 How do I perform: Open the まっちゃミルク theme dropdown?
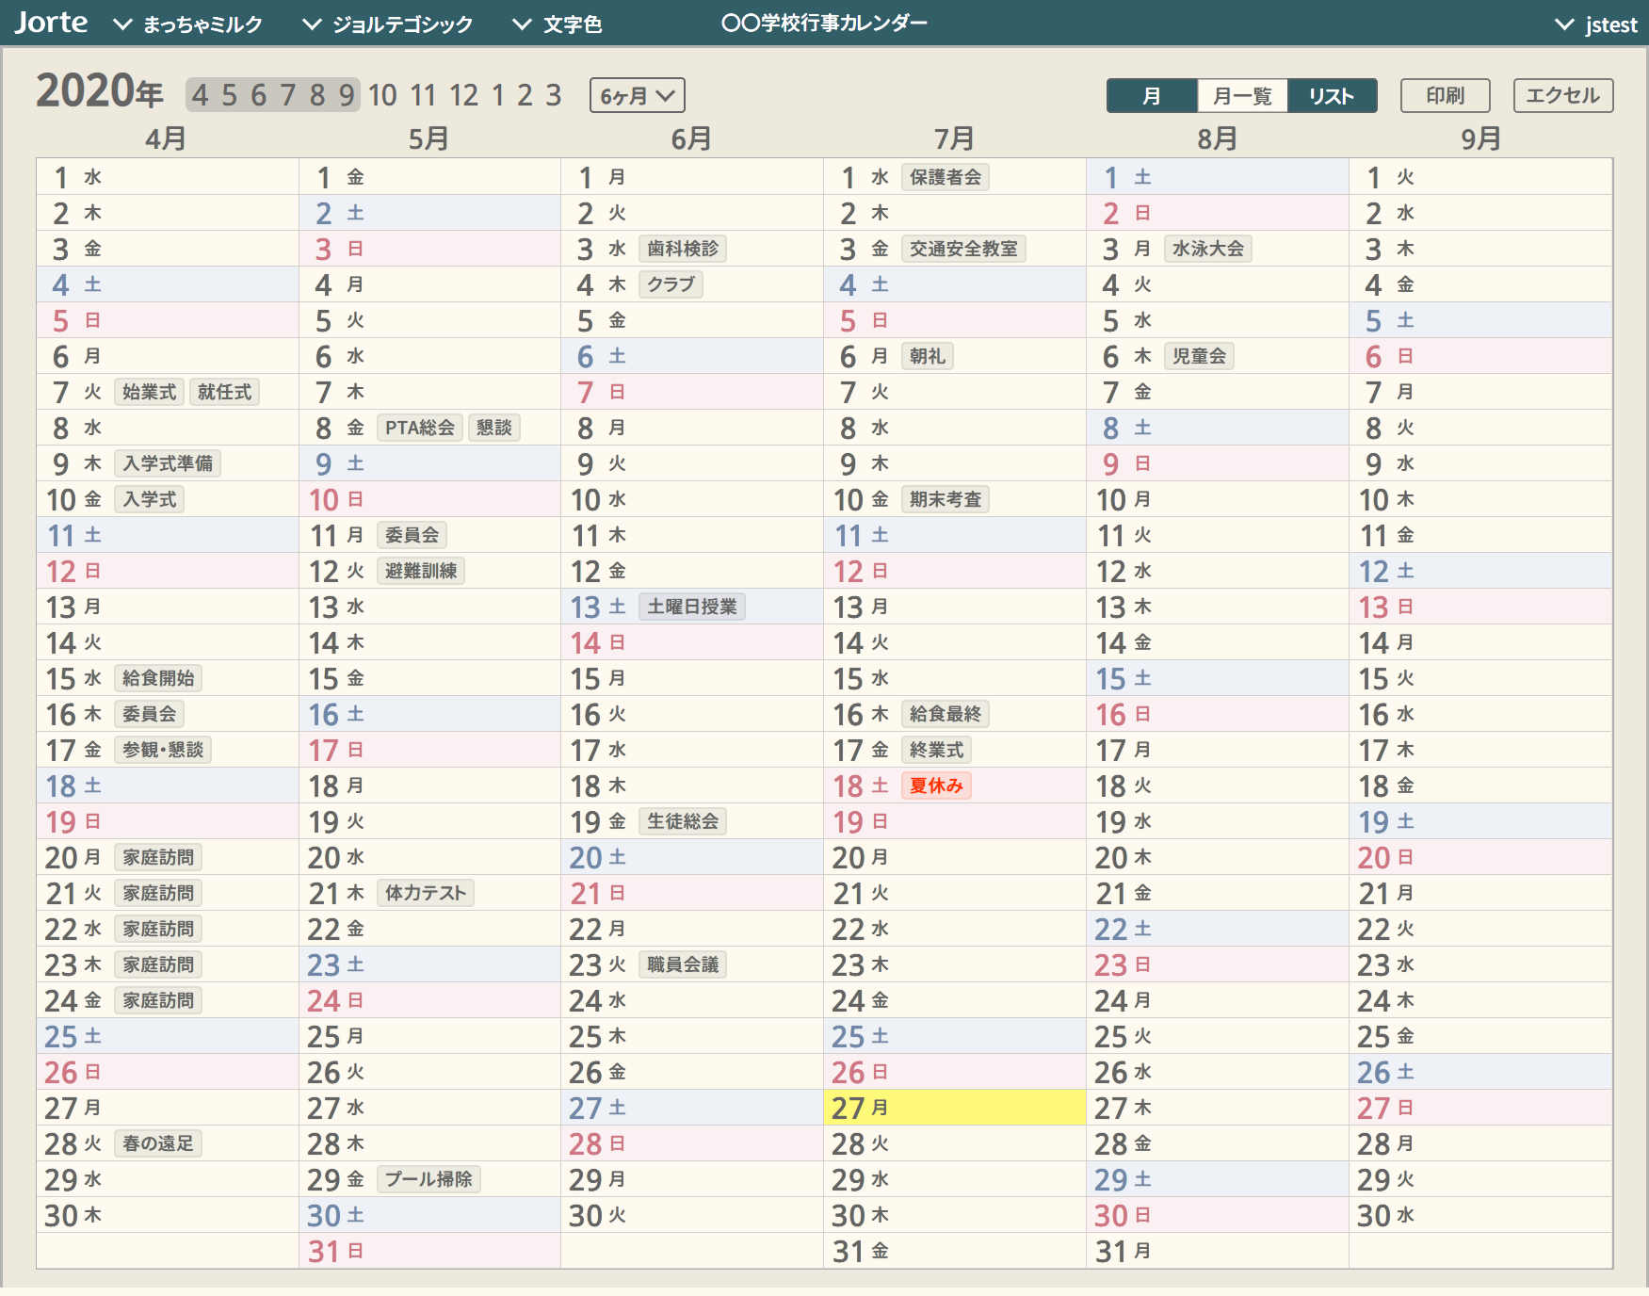188,24
